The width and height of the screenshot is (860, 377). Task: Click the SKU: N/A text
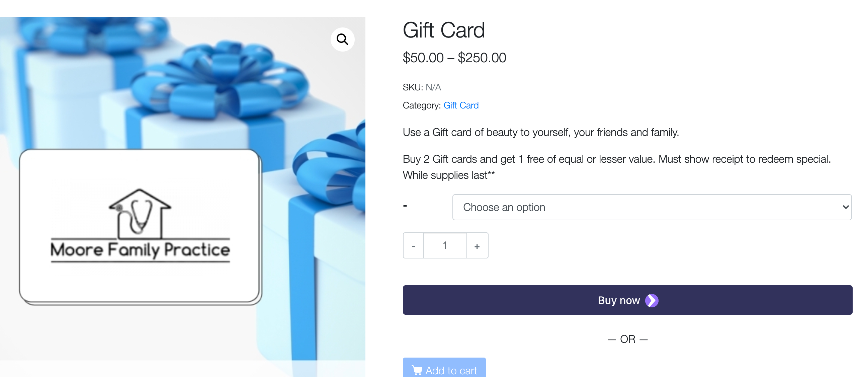(x=422, y=87)
